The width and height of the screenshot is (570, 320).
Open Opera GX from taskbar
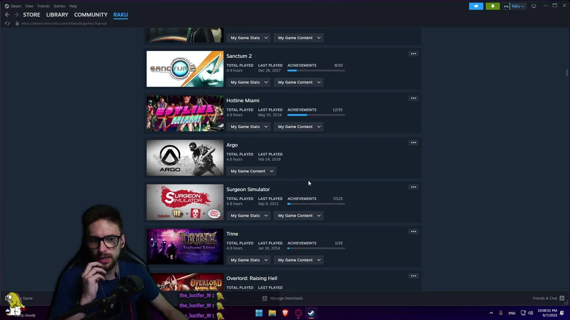click(298, 313)
